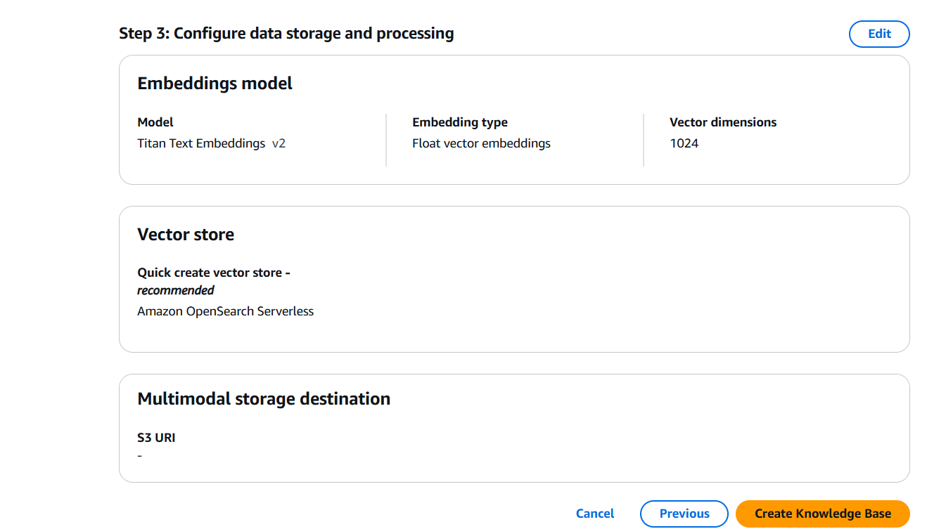The height and width of the screenshot is (529, 927).
Task: Select the Multimodal storage destination title
Action: [x=264, y=399]
